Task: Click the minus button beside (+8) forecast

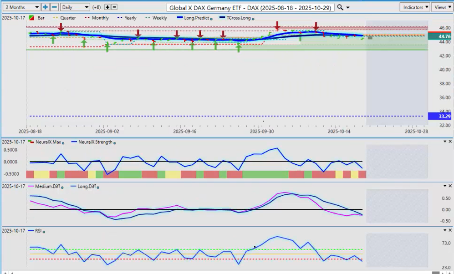Action: 114,7
